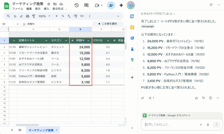Click thumbs up on the response
The height and width of the screenshot is (134, 224).
[x=197, y=98]
